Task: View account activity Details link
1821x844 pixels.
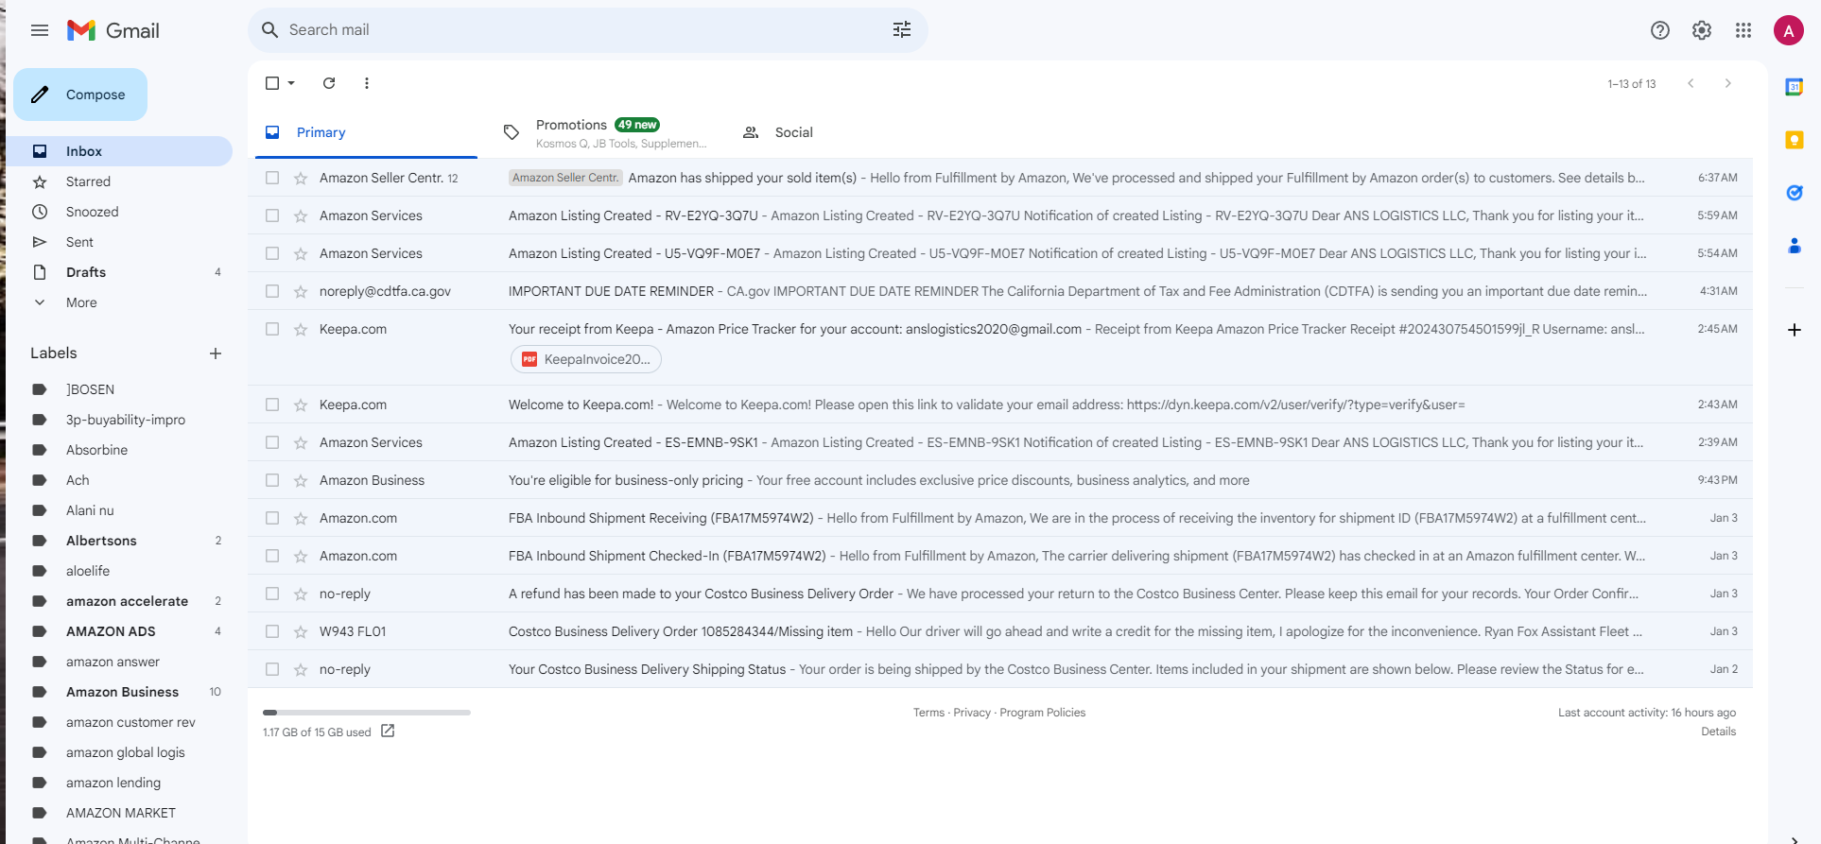Action: pyautogui.click(x=1719, y=732)
